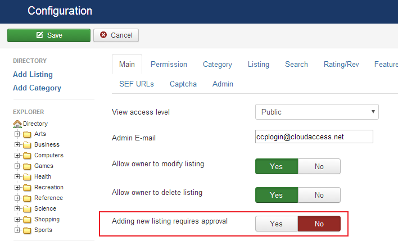Switch to the Permission tab
The height and width of the screenshot is (241, 398).
click(169, 65)
